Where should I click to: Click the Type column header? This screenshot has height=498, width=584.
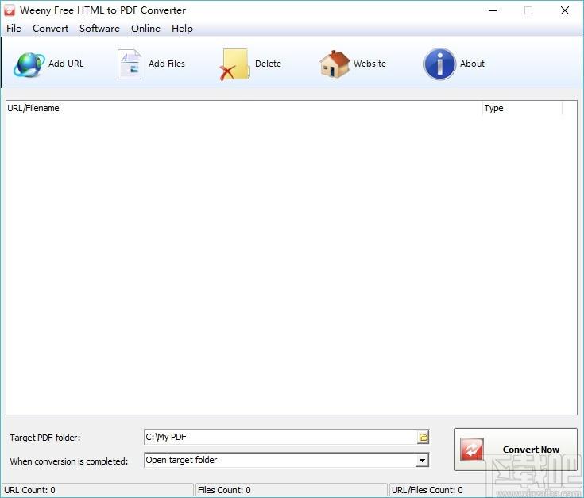pos(522,108)
